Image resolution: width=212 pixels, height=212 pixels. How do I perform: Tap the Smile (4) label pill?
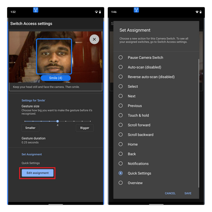point(56,78)
